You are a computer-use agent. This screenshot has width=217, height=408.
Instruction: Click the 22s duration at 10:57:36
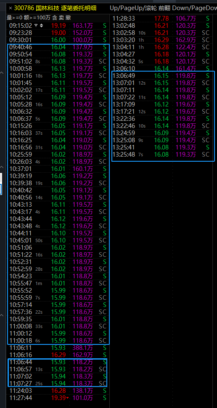coord(39,312)
